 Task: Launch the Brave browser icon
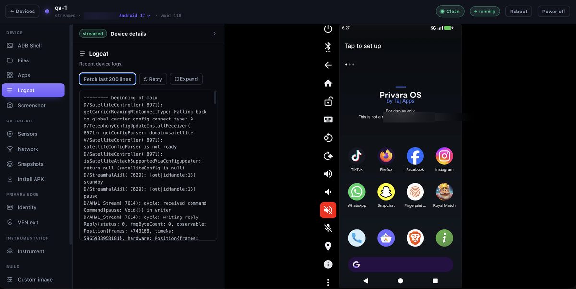pyautogui.click(x=415, y=238)
